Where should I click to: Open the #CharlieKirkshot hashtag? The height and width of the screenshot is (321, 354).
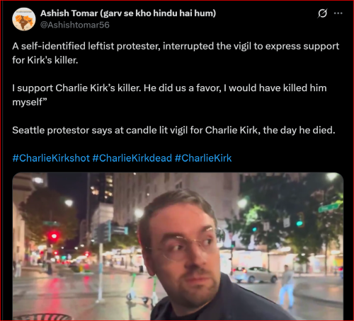[51, 158]
